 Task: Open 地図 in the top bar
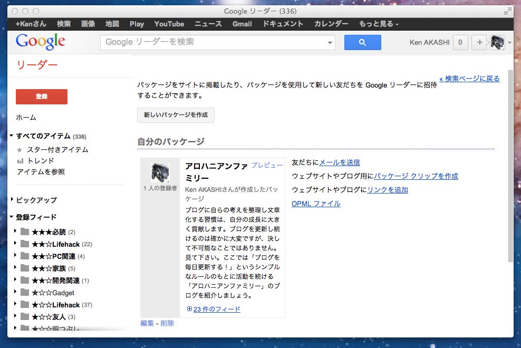[112, 24]
